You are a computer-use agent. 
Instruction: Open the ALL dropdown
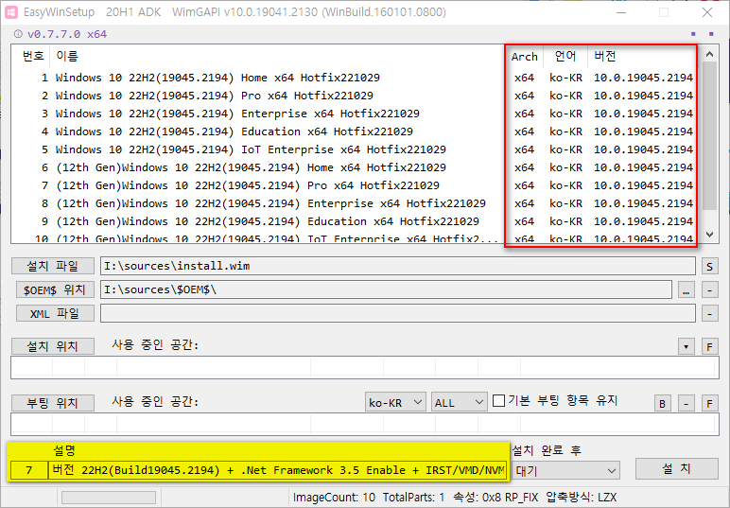[x=459, y=402]
